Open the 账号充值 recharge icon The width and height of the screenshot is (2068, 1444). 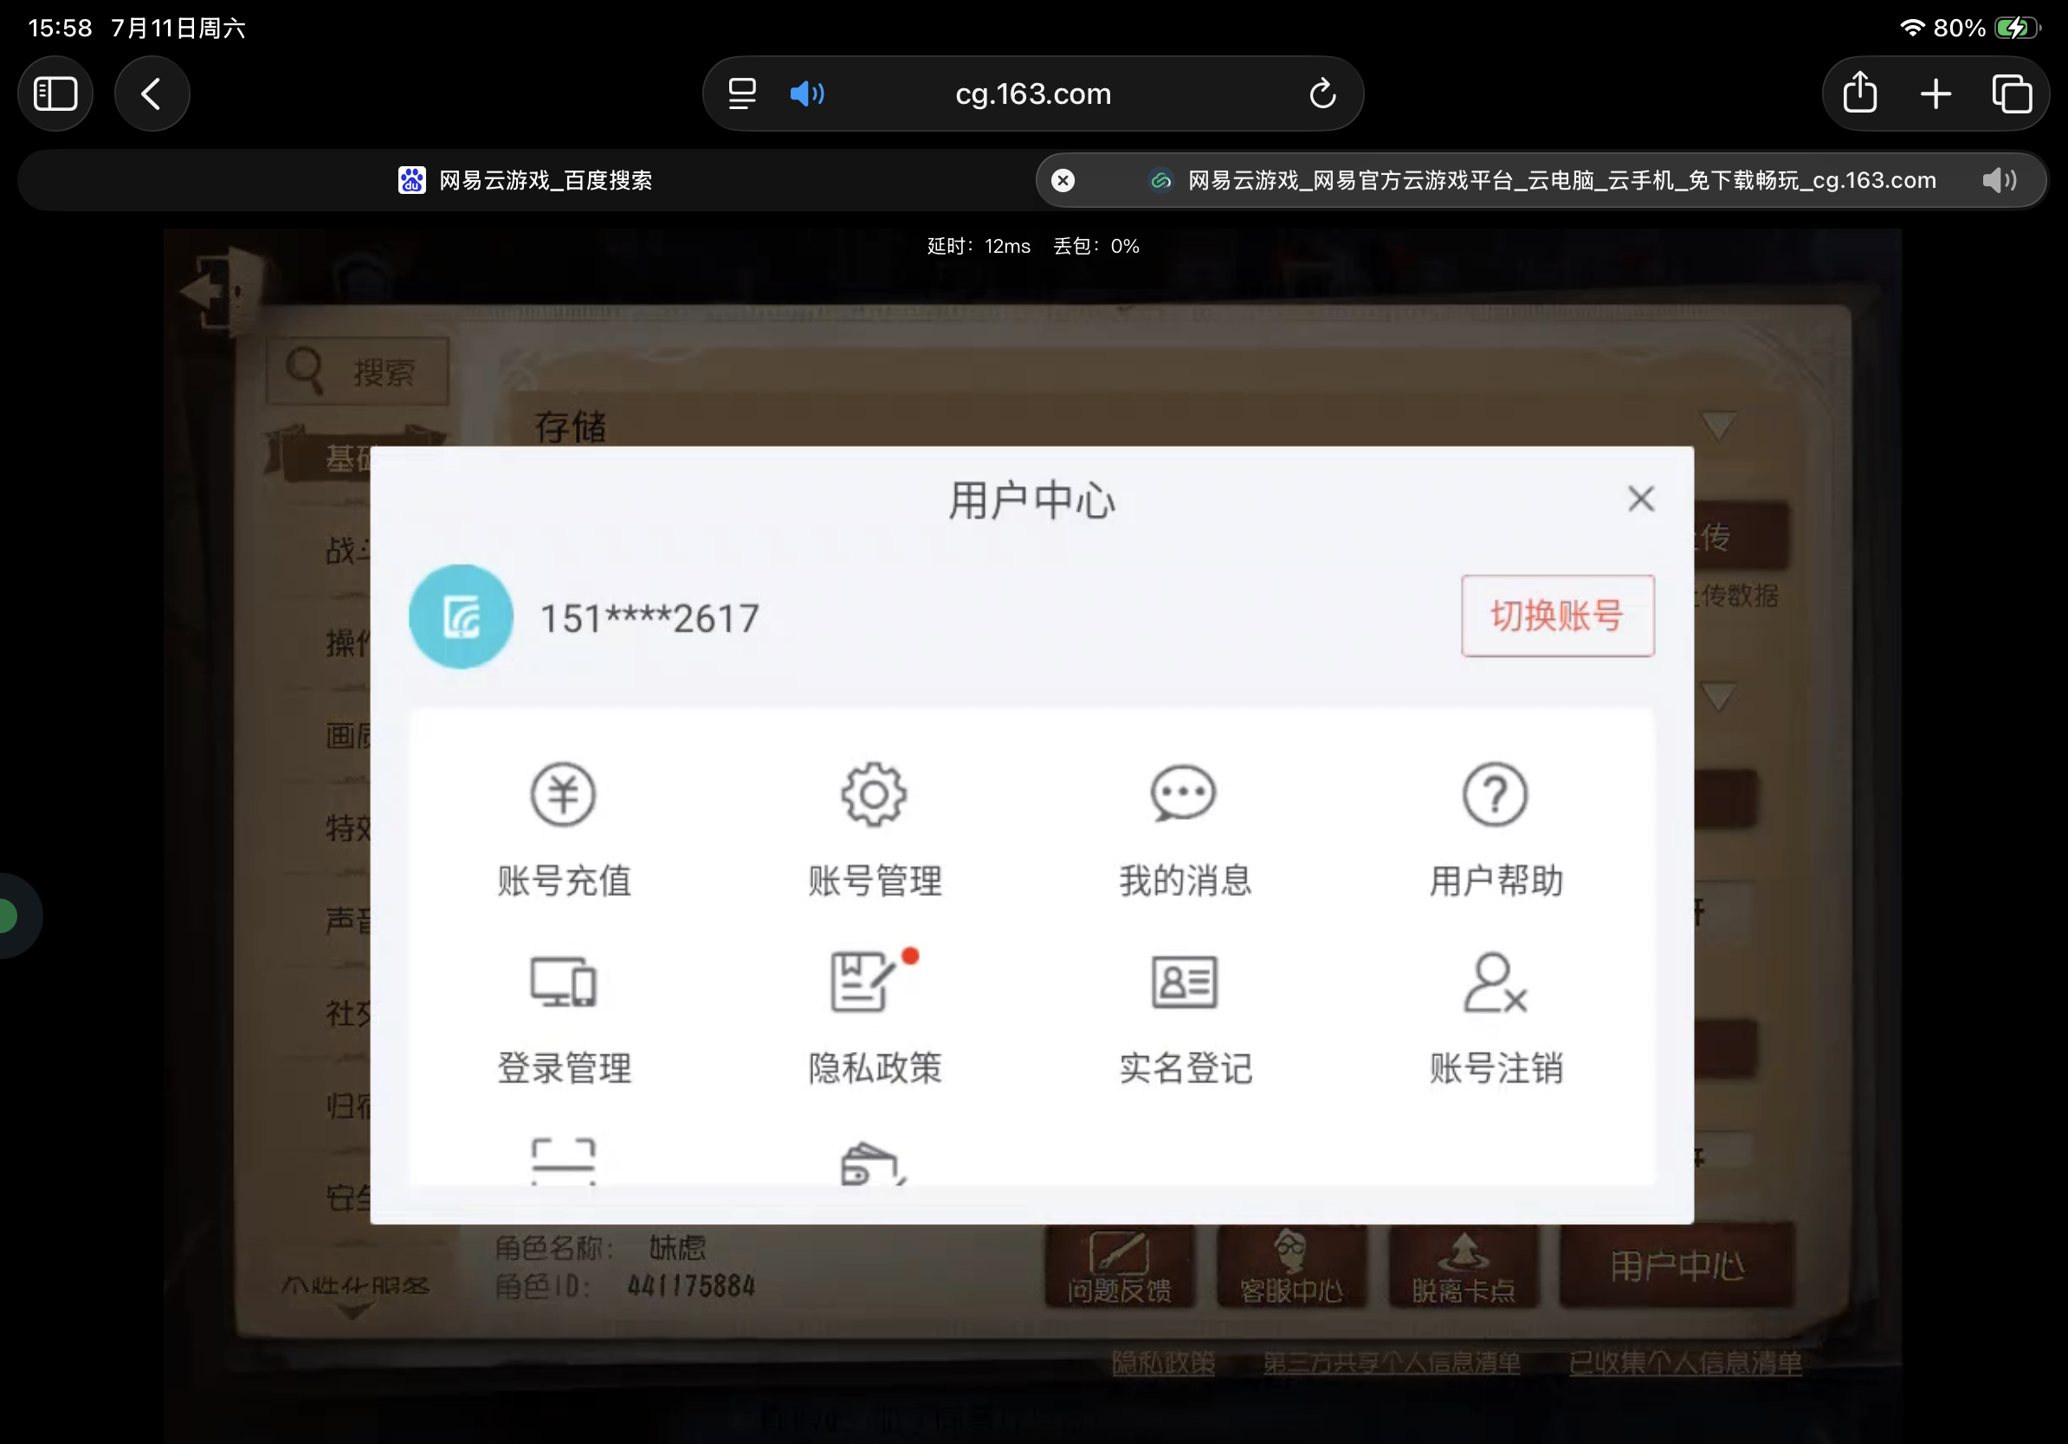click(x=563, y=794)
